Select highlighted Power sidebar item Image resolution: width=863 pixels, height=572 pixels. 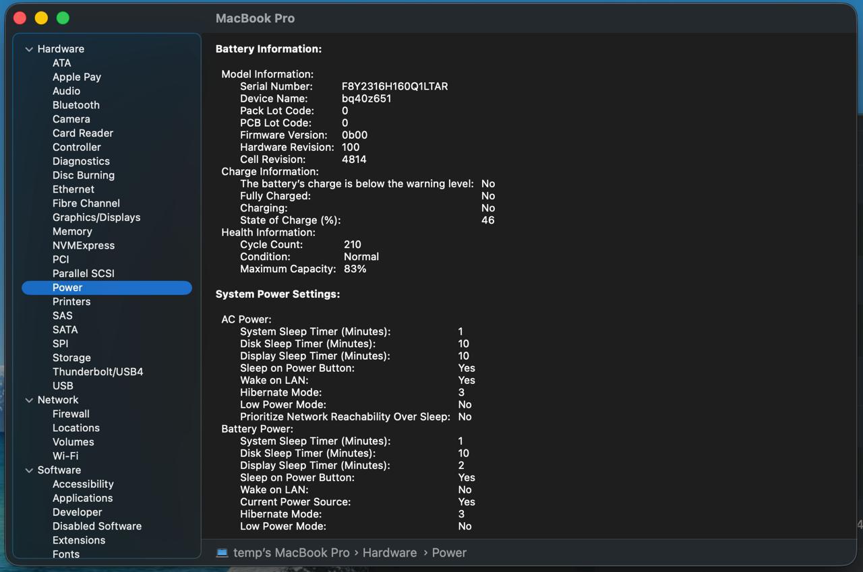pos(107,288)
